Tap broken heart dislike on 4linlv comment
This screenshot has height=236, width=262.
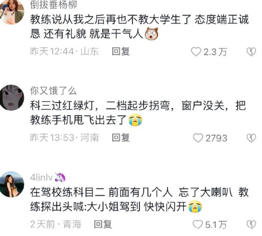tap(251, 224)
